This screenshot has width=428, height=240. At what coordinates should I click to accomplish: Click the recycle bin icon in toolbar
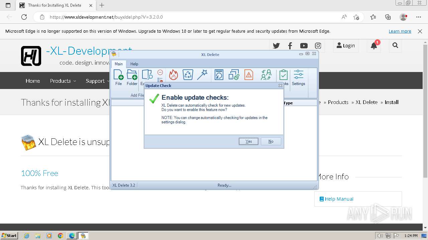[x=188, y=75]
